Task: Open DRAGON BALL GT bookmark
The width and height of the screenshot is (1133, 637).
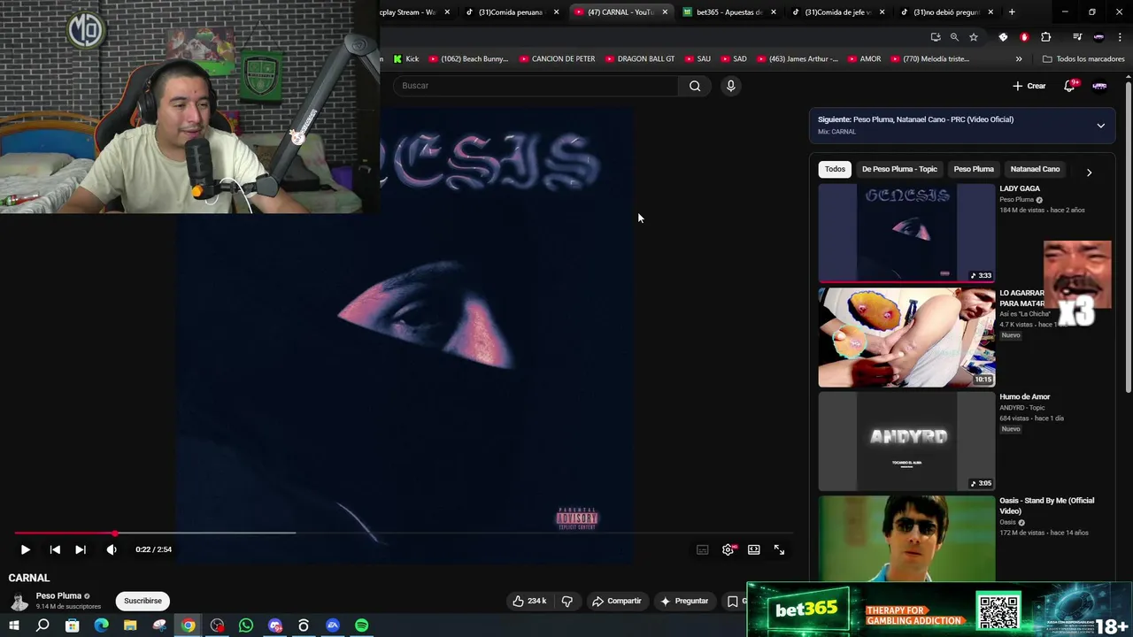Action: 639,59
